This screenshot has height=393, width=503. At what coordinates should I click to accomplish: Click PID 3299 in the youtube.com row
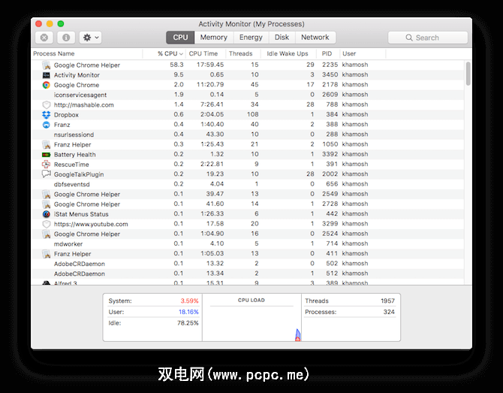330,224
